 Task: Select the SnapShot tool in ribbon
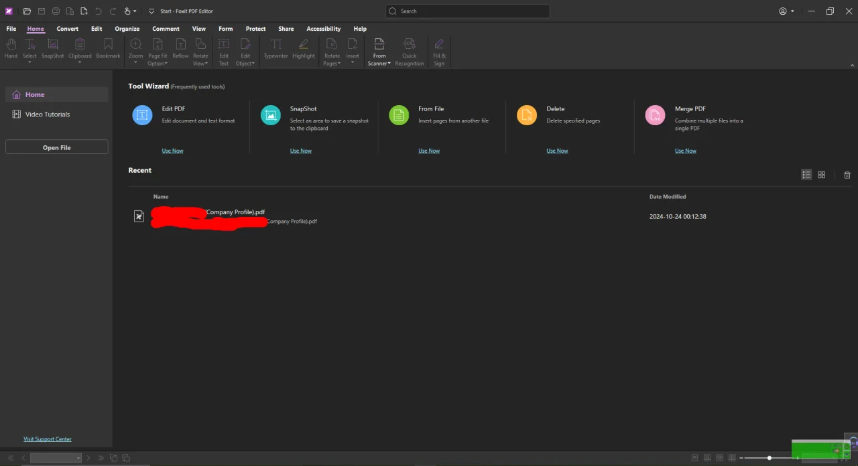point(52,50)
